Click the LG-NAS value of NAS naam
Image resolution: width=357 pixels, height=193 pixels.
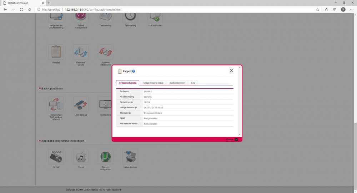[148, 92]
